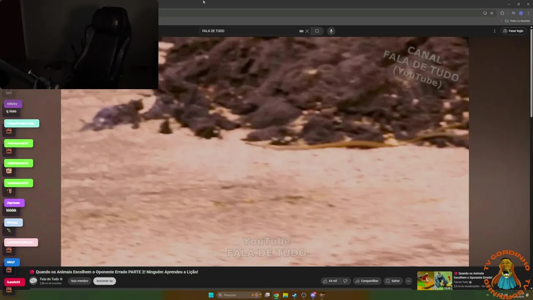Dislike the video with thumbs down

[345, 281]
